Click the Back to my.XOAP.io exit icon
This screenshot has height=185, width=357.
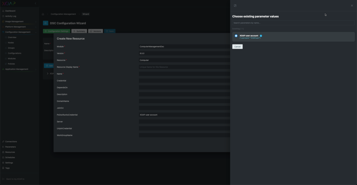point(3,179)
